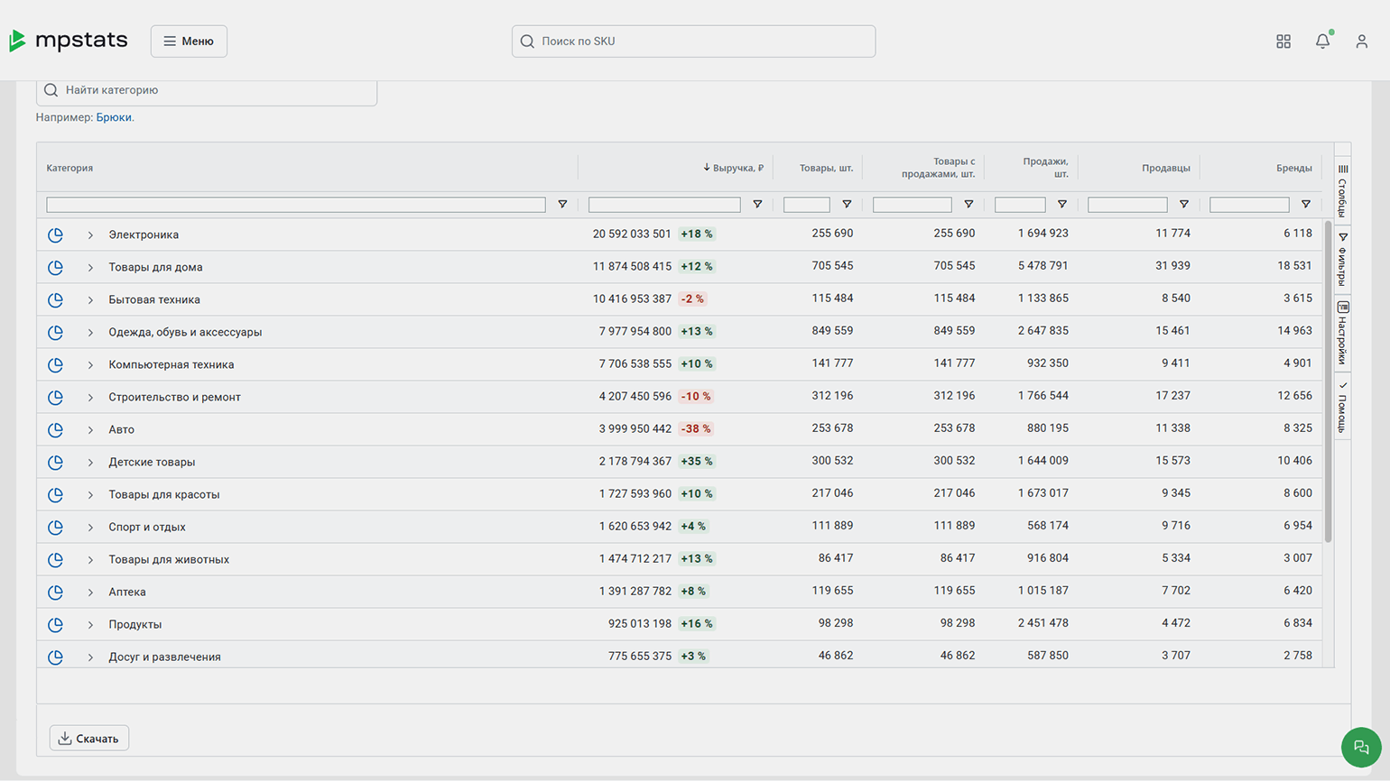This screenshot has height=781, width=1390.
Task: Focus the Поиск по SKU field
Action: click(693, 41)
